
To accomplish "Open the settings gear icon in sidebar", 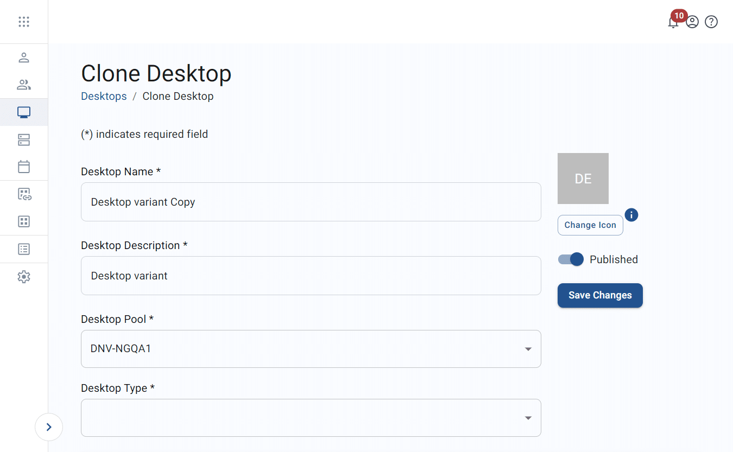I will (x=24, y=277).
